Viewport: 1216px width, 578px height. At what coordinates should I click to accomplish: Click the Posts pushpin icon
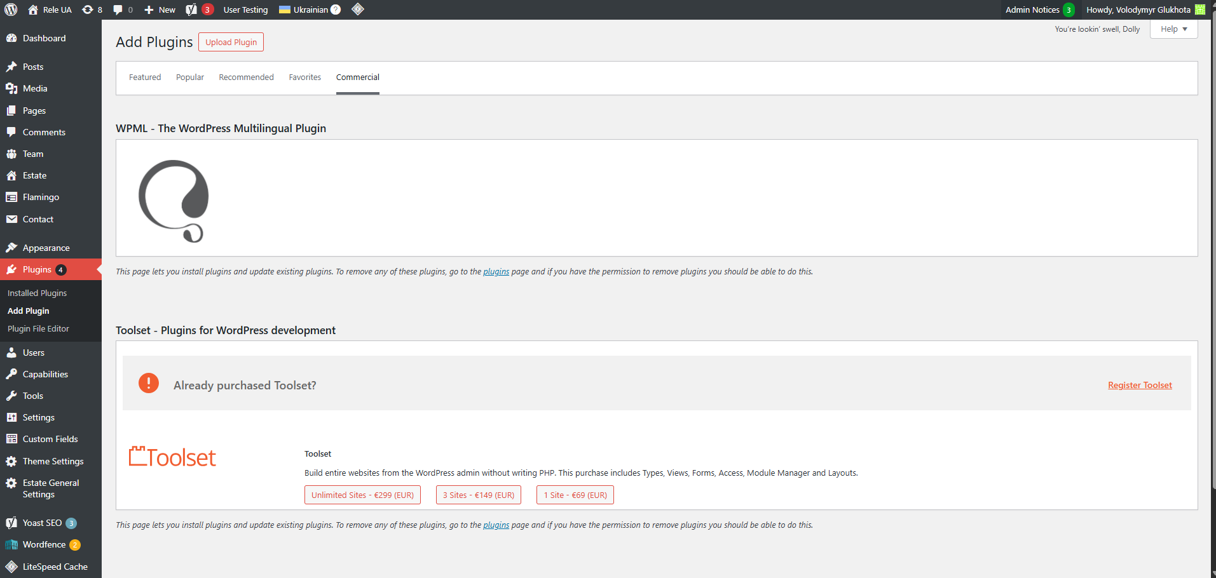[11, 67]
